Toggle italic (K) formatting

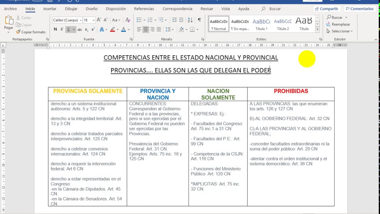point(62,29)
